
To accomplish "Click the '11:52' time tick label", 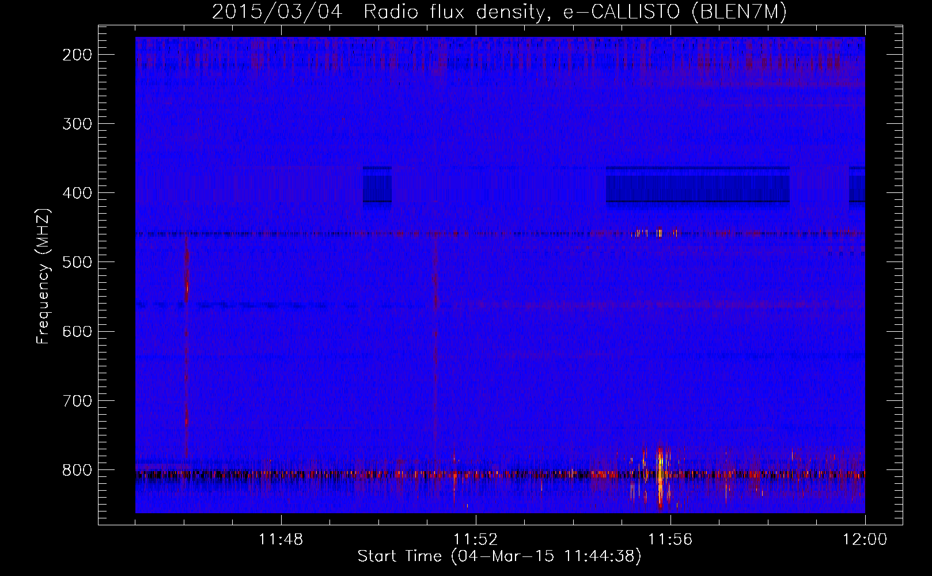I will click(x=475, y=540).
